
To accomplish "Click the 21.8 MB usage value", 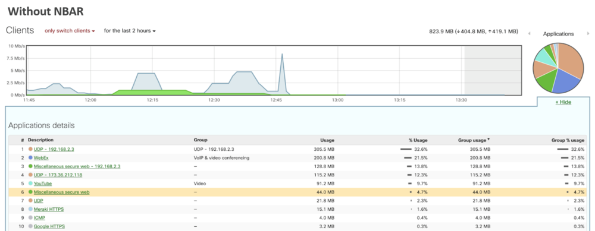I will tap(325, 201).
